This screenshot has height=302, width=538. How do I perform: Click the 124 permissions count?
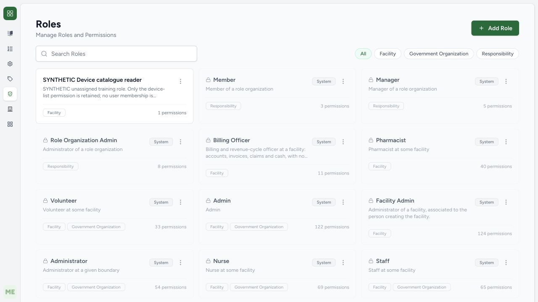pyautogui.click(x=495, y=234)
